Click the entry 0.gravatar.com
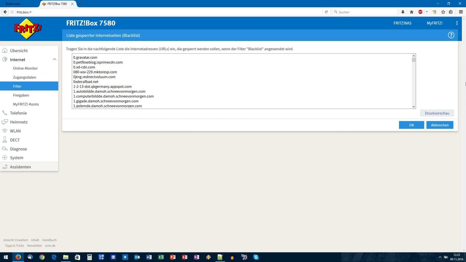 click(x=85, y=57)
